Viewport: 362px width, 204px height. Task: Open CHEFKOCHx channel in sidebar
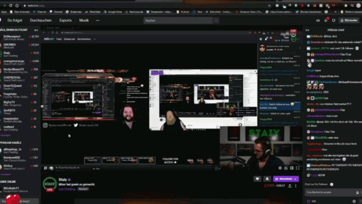coord(20,79)
